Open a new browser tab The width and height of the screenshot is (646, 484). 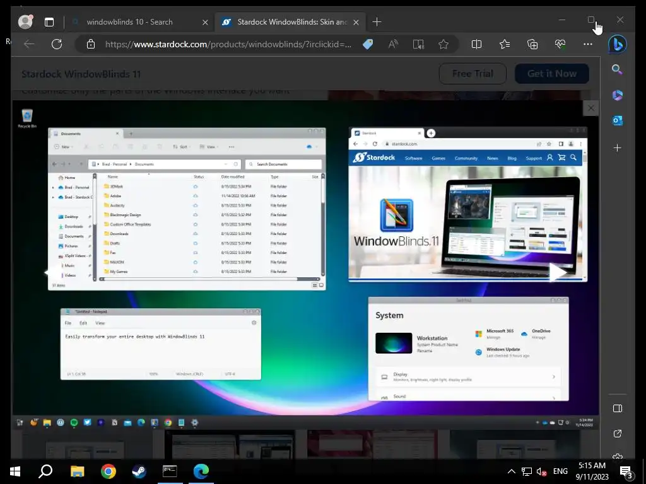pyautogui.click(x=377, y=22)
